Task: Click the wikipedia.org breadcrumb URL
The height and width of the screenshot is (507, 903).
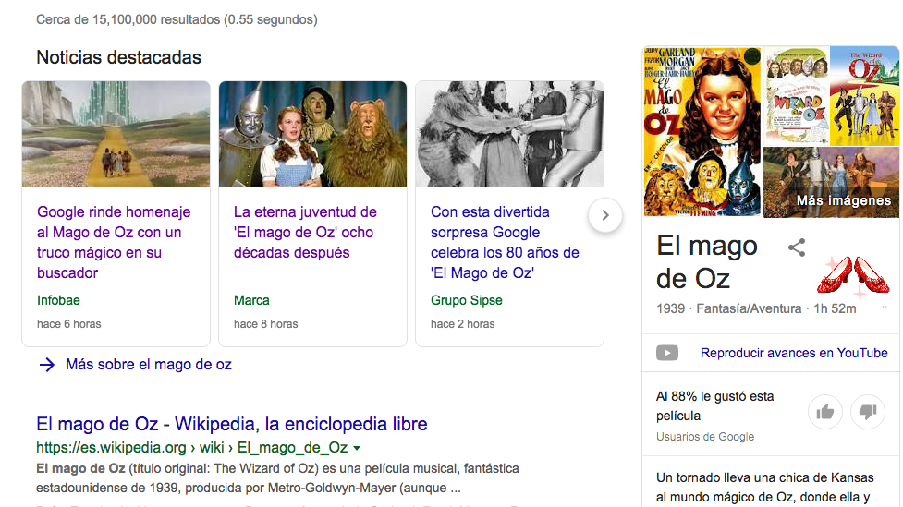Action: pyautogui.click(x=191, y=448)
